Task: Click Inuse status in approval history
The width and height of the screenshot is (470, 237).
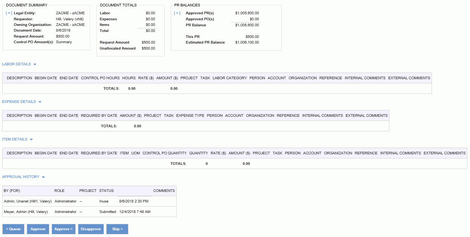Action: point(104,201)
